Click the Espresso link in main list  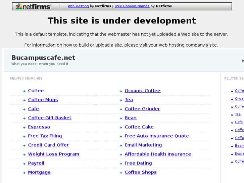[x=39, y=127]
